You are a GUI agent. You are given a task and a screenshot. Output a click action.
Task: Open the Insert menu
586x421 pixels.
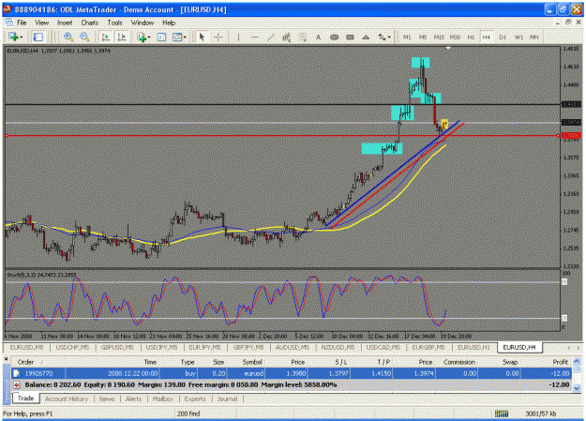tap(65, 23)
